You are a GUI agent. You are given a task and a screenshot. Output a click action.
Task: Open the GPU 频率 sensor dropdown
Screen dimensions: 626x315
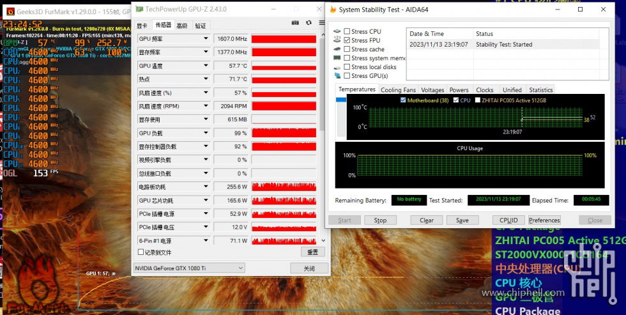(x=206, y=39)
